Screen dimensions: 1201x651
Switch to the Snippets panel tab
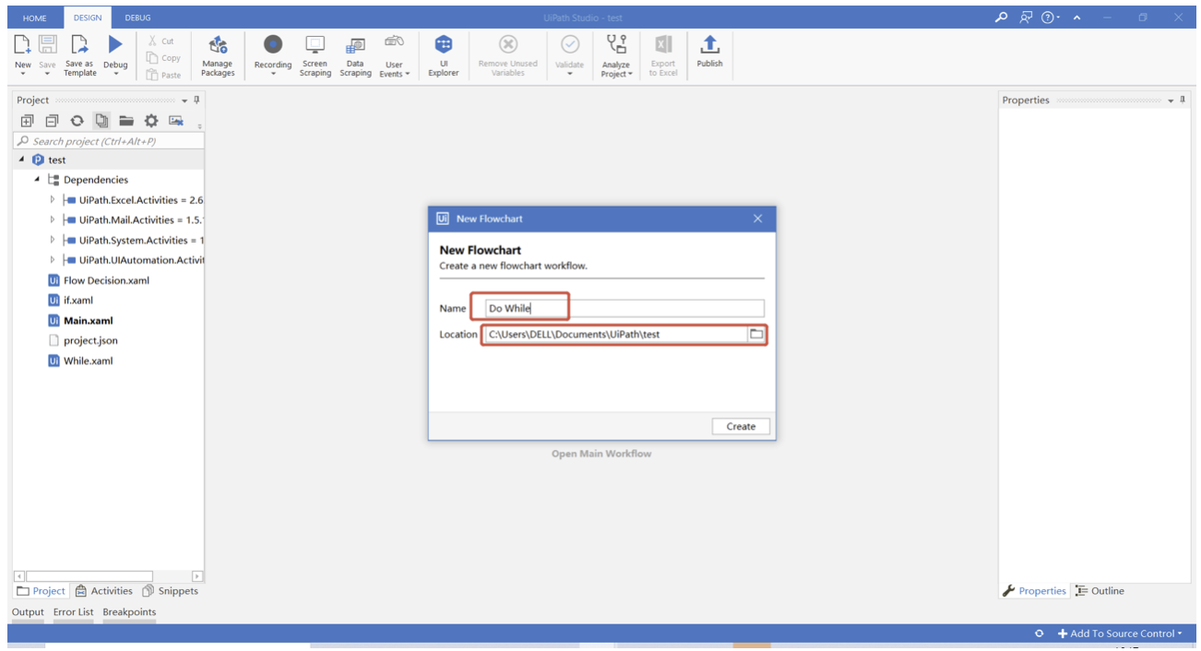[171, 591]
